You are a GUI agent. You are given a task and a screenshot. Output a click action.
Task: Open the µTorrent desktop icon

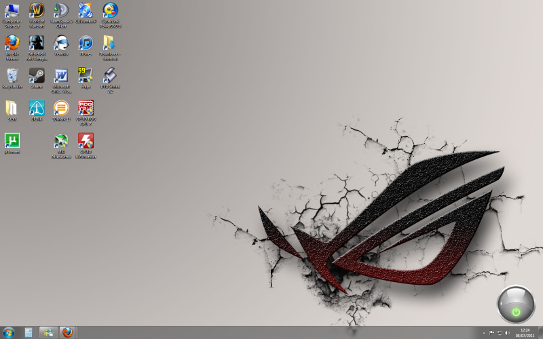[12, 143]
